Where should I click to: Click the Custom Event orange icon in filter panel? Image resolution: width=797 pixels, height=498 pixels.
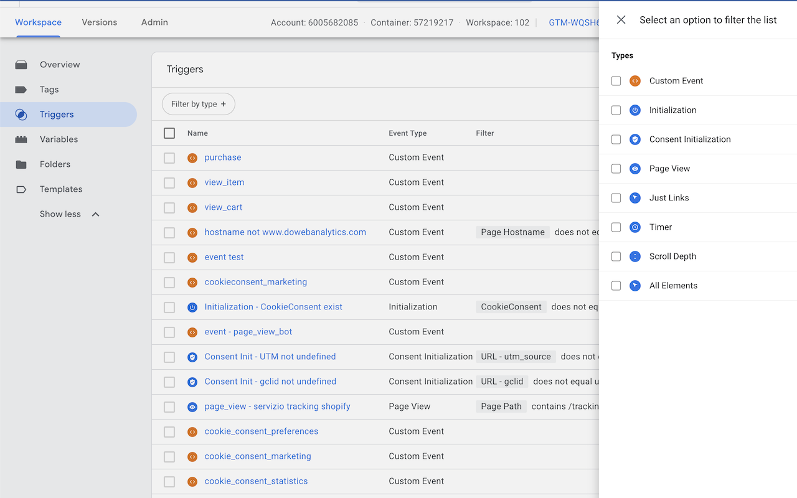tap(635, 81)
